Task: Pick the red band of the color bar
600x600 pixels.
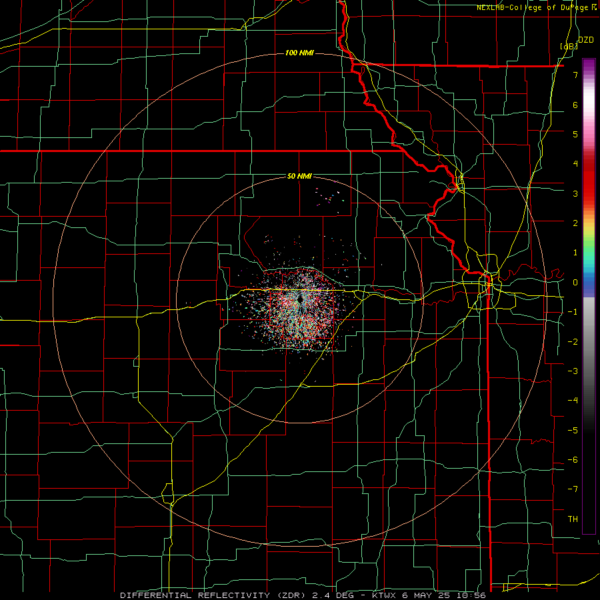Action: tap(589, 184)
